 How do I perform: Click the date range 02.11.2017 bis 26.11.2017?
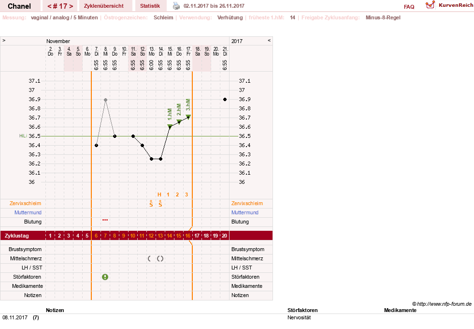point(214,6)
